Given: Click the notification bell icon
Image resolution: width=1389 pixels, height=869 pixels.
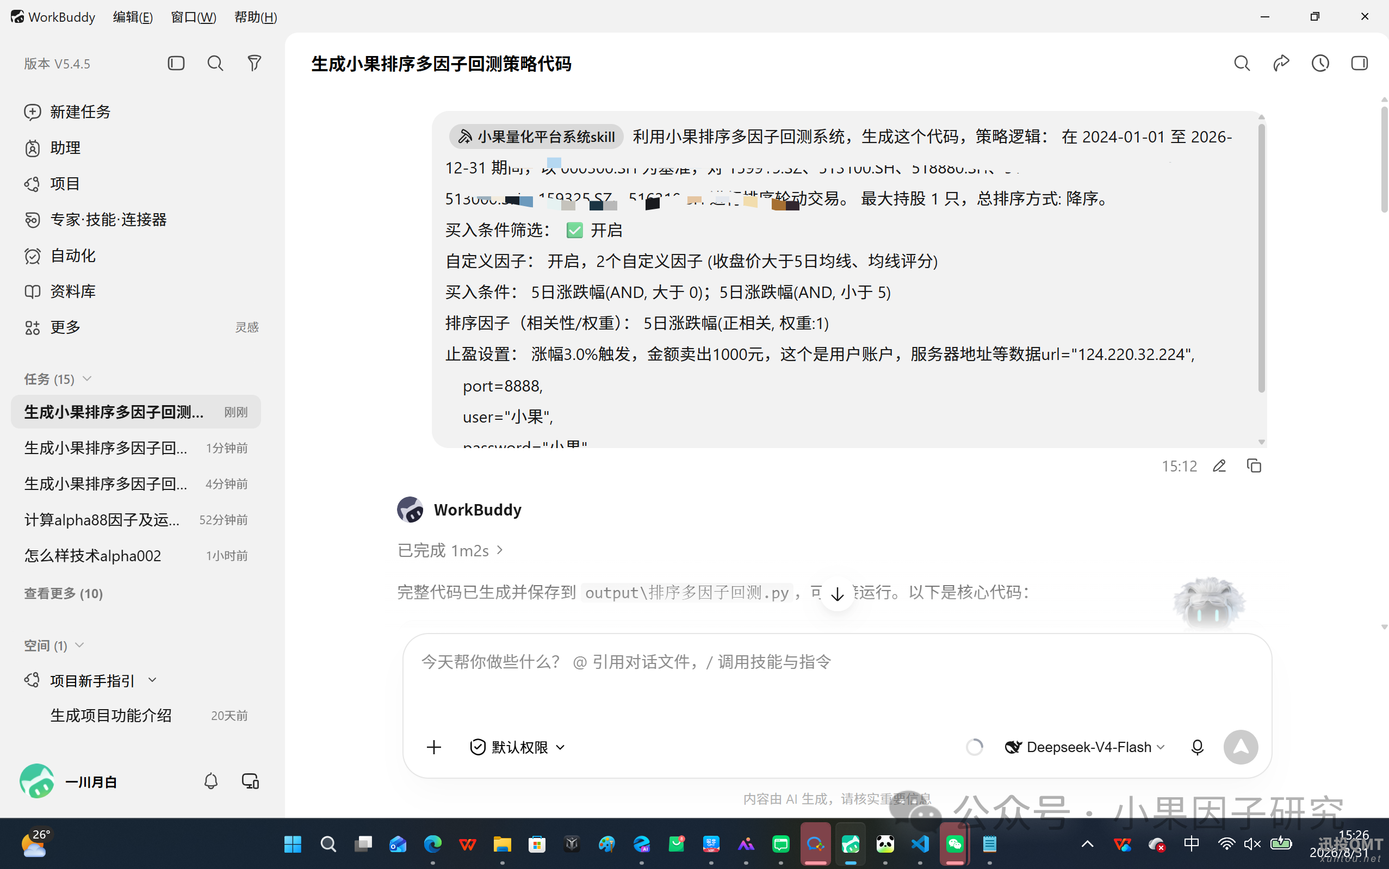Looking at the screenshot, I should click(211, 781).
